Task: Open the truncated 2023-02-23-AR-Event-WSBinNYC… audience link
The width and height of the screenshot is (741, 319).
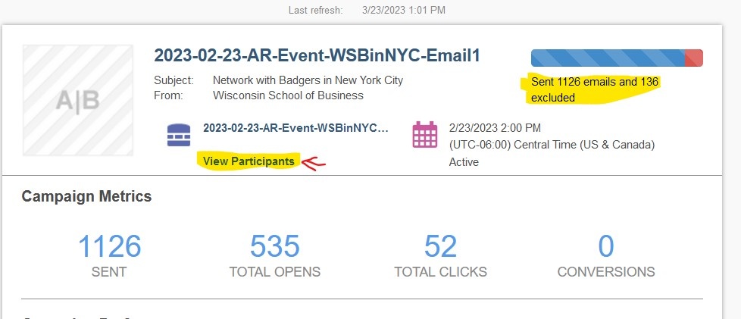Action: click(x=295, y=127)
